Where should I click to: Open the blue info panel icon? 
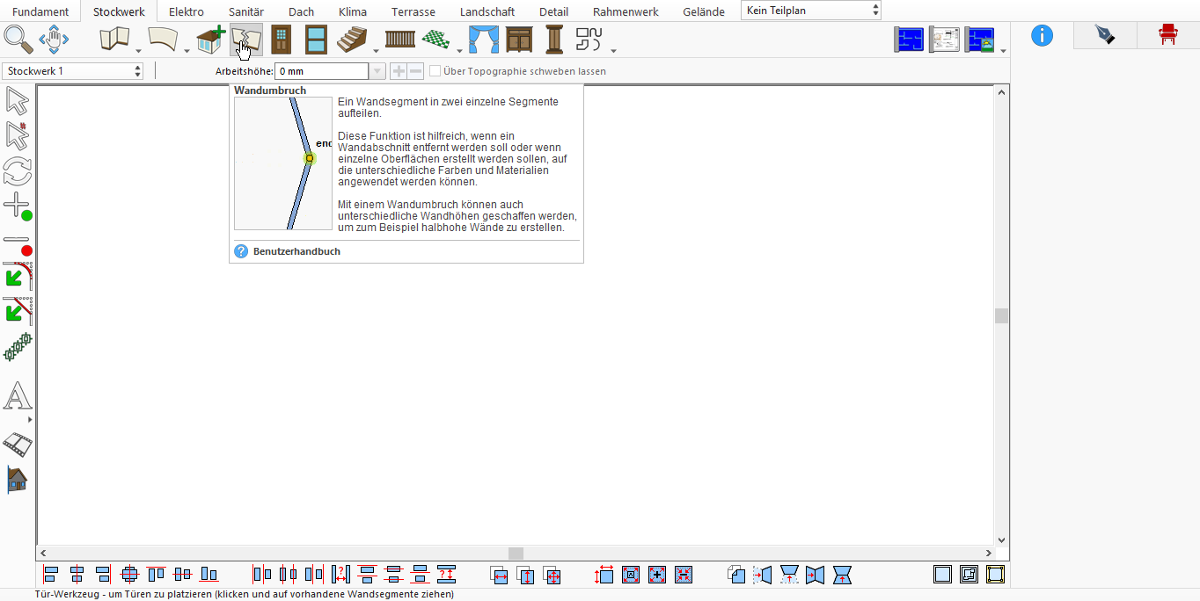(1042, 35)
